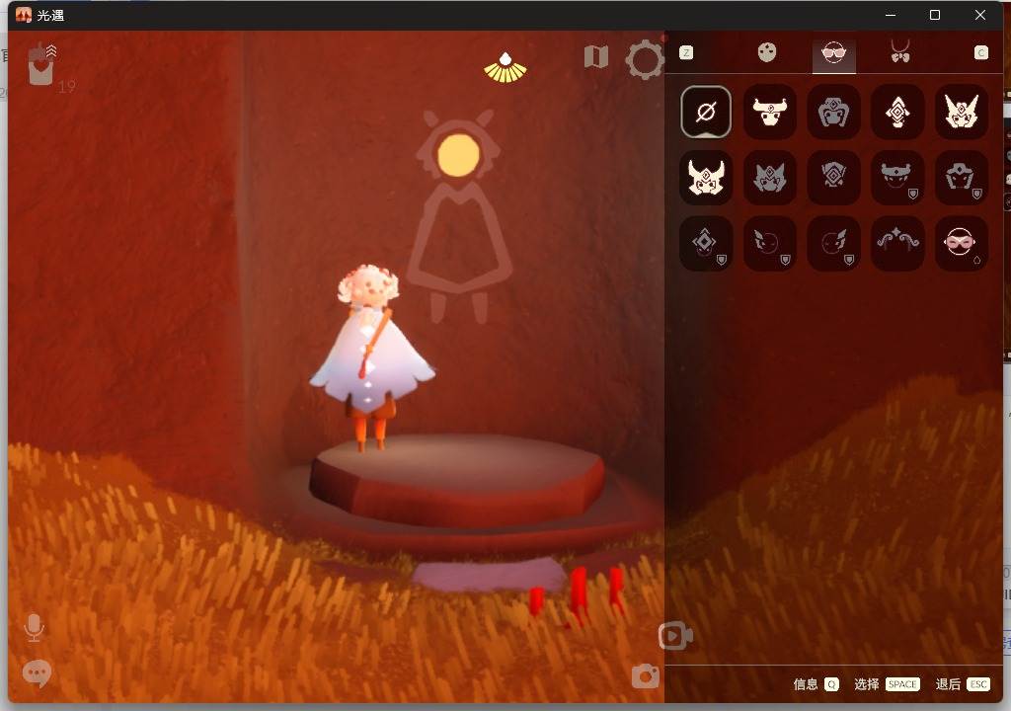Equip the white fox mask with tall ears
The image size is (1011, 711).
pyautogui.click(x=962, y=112)
